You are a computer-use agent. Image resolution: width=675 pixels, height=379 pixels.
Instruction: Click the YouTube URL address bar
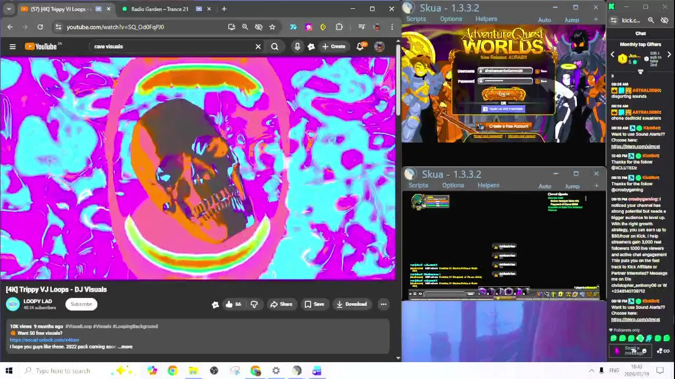click(x=142, y=27)
